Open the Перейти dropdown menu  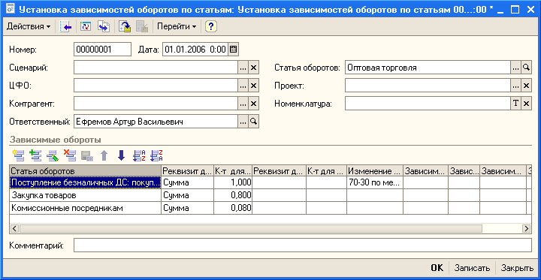click(177, 26)
